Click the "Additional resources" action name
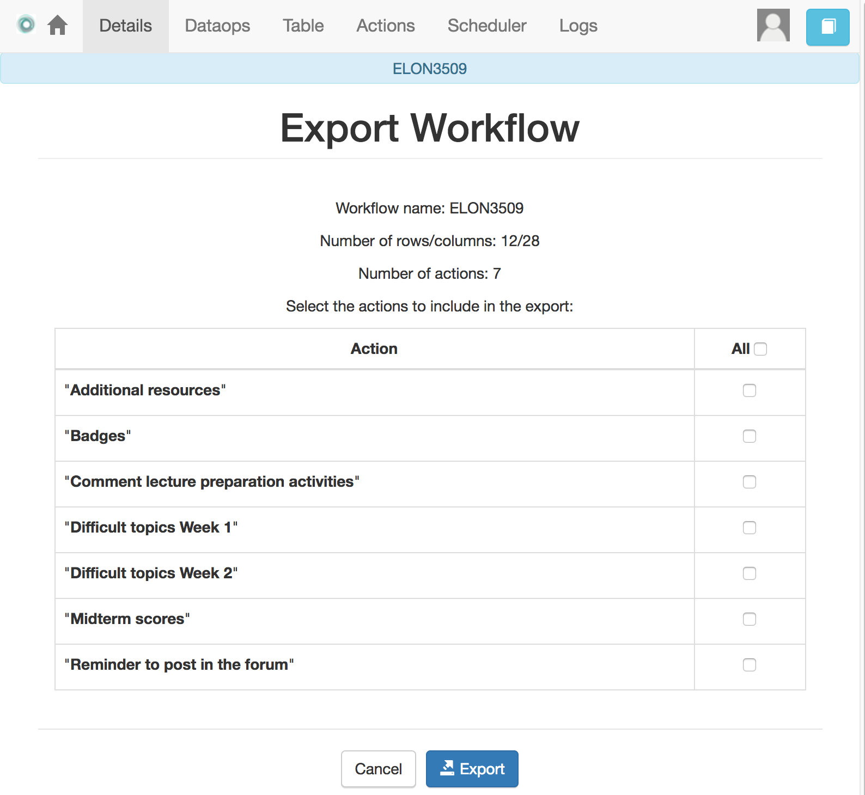Screen dimensions: 865x795 tap(145, 390)
